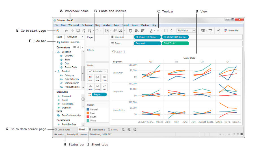Add a new data source from toolbar
The image size is (263, 148).
[84, 31]
